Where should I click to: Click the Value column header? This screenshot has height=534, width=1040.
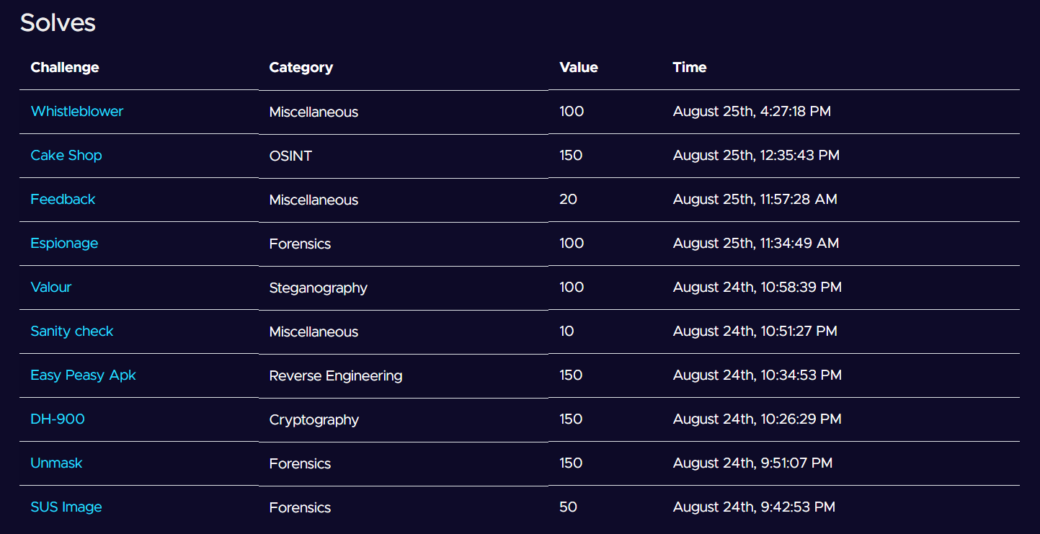coord(578,68)
